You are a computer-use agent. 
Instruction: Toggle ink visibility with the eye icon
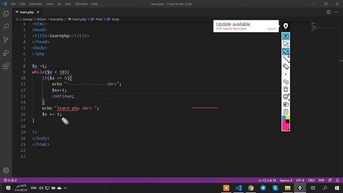286,36
